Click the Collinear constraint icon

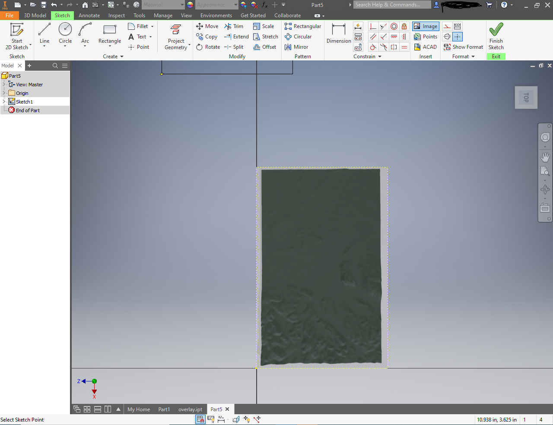coord(384,26)
